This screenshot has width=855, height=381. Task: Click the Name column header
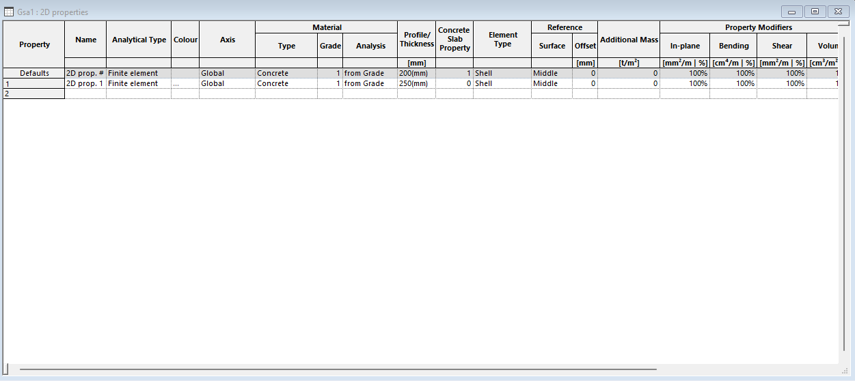click(85, 40)
